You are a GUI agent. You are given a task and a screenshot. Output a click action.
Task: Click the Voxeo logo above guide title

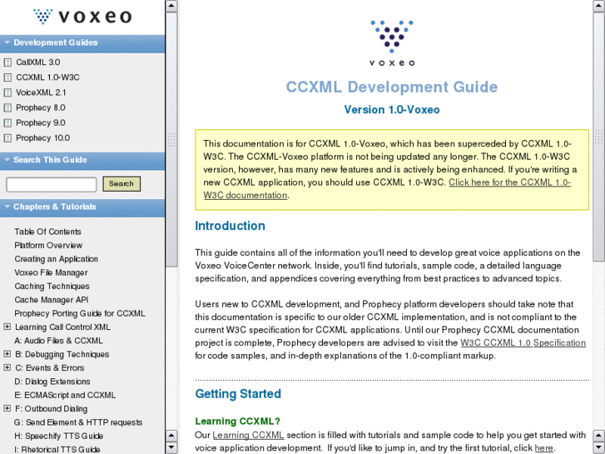point(392,43)
